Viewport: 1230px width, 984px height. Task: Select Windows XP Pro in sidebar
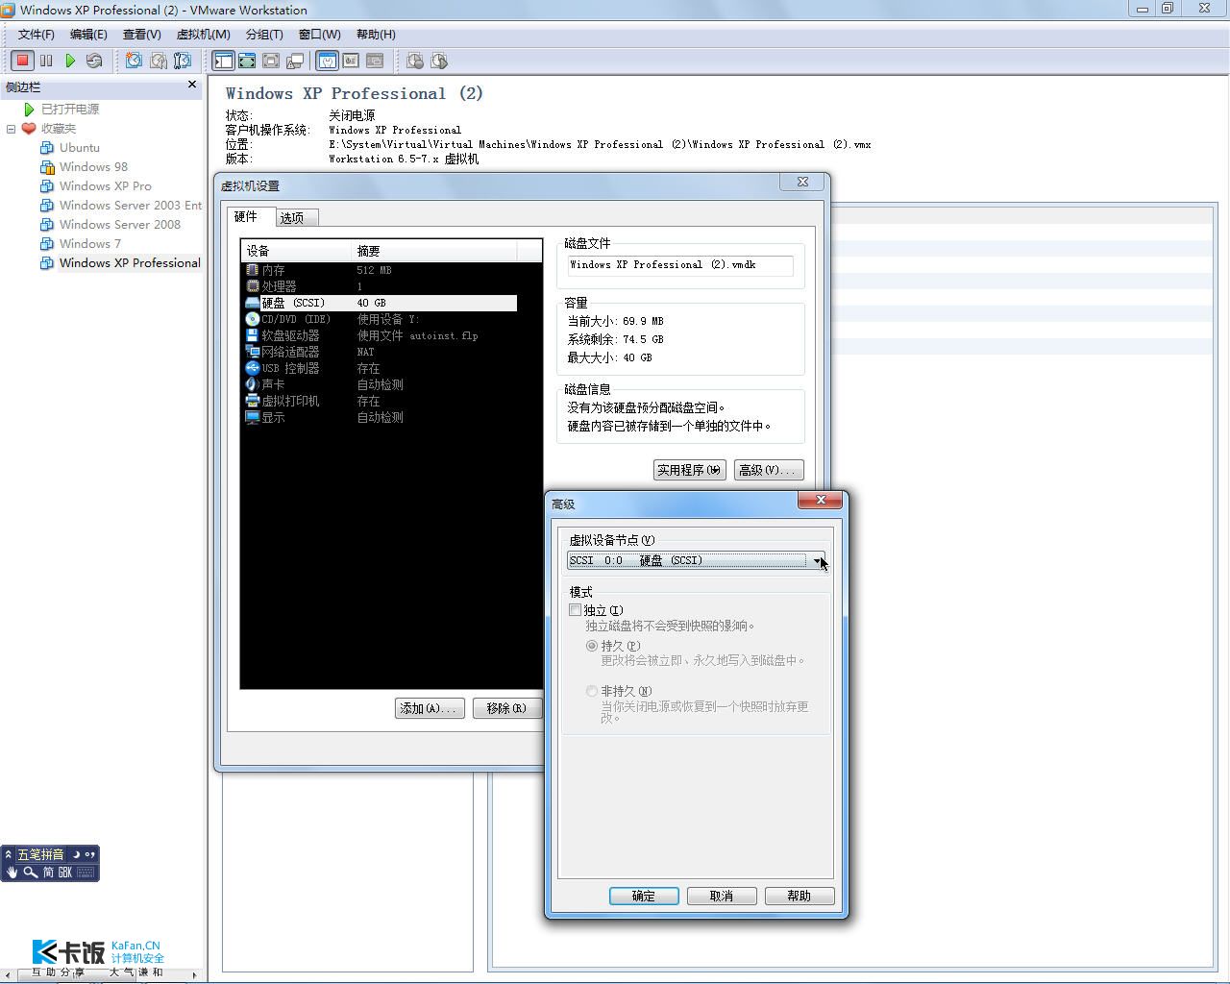[x=105, y=185]
